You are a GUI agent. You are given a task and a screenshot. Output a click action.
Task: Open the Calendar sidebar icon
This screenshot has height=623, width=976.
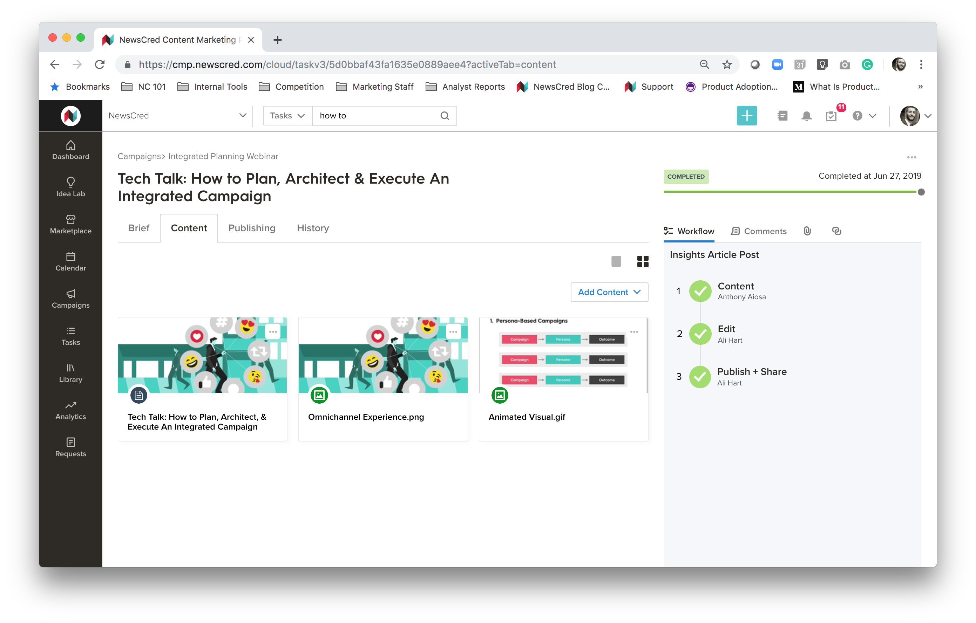click(x=70, y=261)
